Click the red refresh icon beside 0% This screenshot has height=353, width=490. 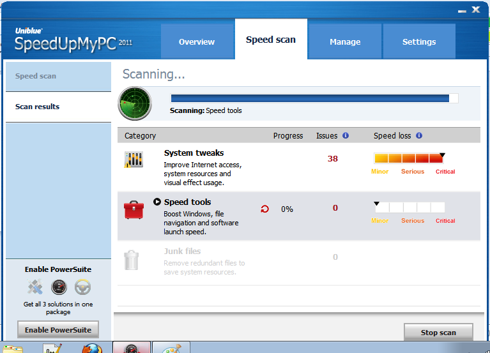point(264,209)
